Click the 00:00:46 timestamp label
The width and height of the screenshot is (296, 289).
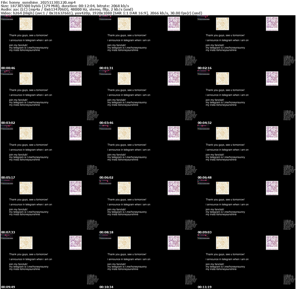tap(8, 68)
